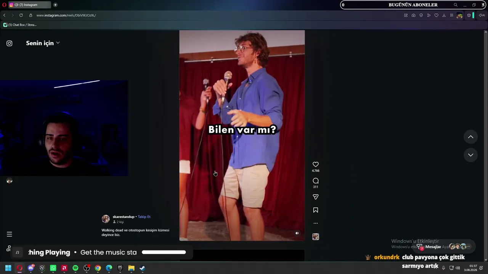Viewport: 488px width, 274px height.
Task: Share the reel via the send icon
Action: coord(316,197)
